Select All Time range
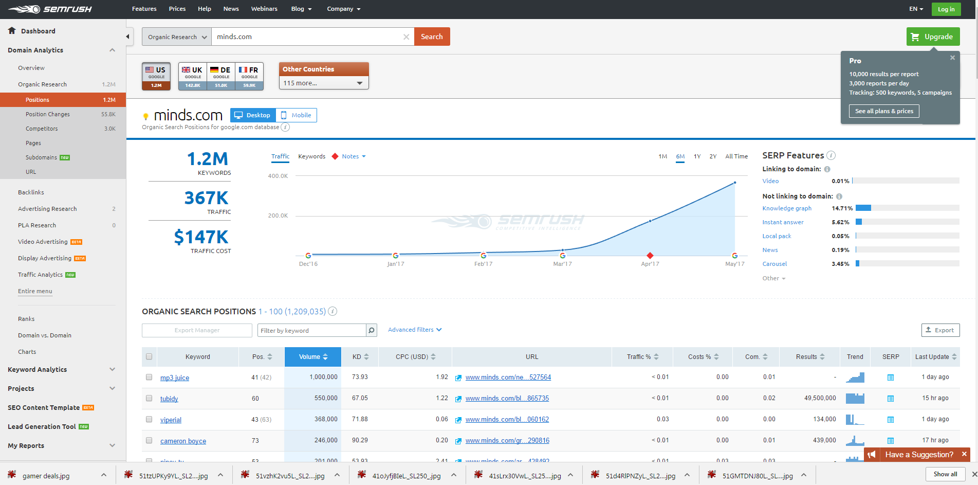 (x=736, y=156)
